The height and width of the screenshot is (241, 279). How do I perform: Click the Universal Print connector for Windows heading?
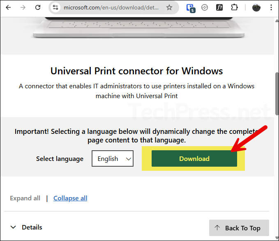136,71
